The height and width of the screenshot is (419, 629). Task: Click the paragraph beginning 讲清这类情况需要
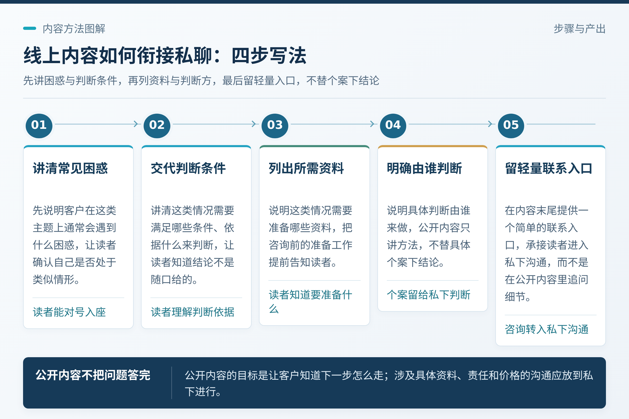pos(193,245)
